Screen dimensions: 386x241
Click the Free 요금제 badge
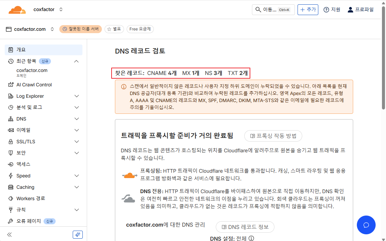click(x=140, y=29)
